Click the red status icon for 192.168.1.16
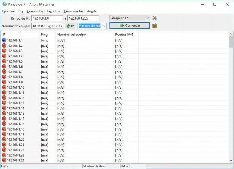The width and height of the screenshot is (234, 169). [x=4, y=119]
